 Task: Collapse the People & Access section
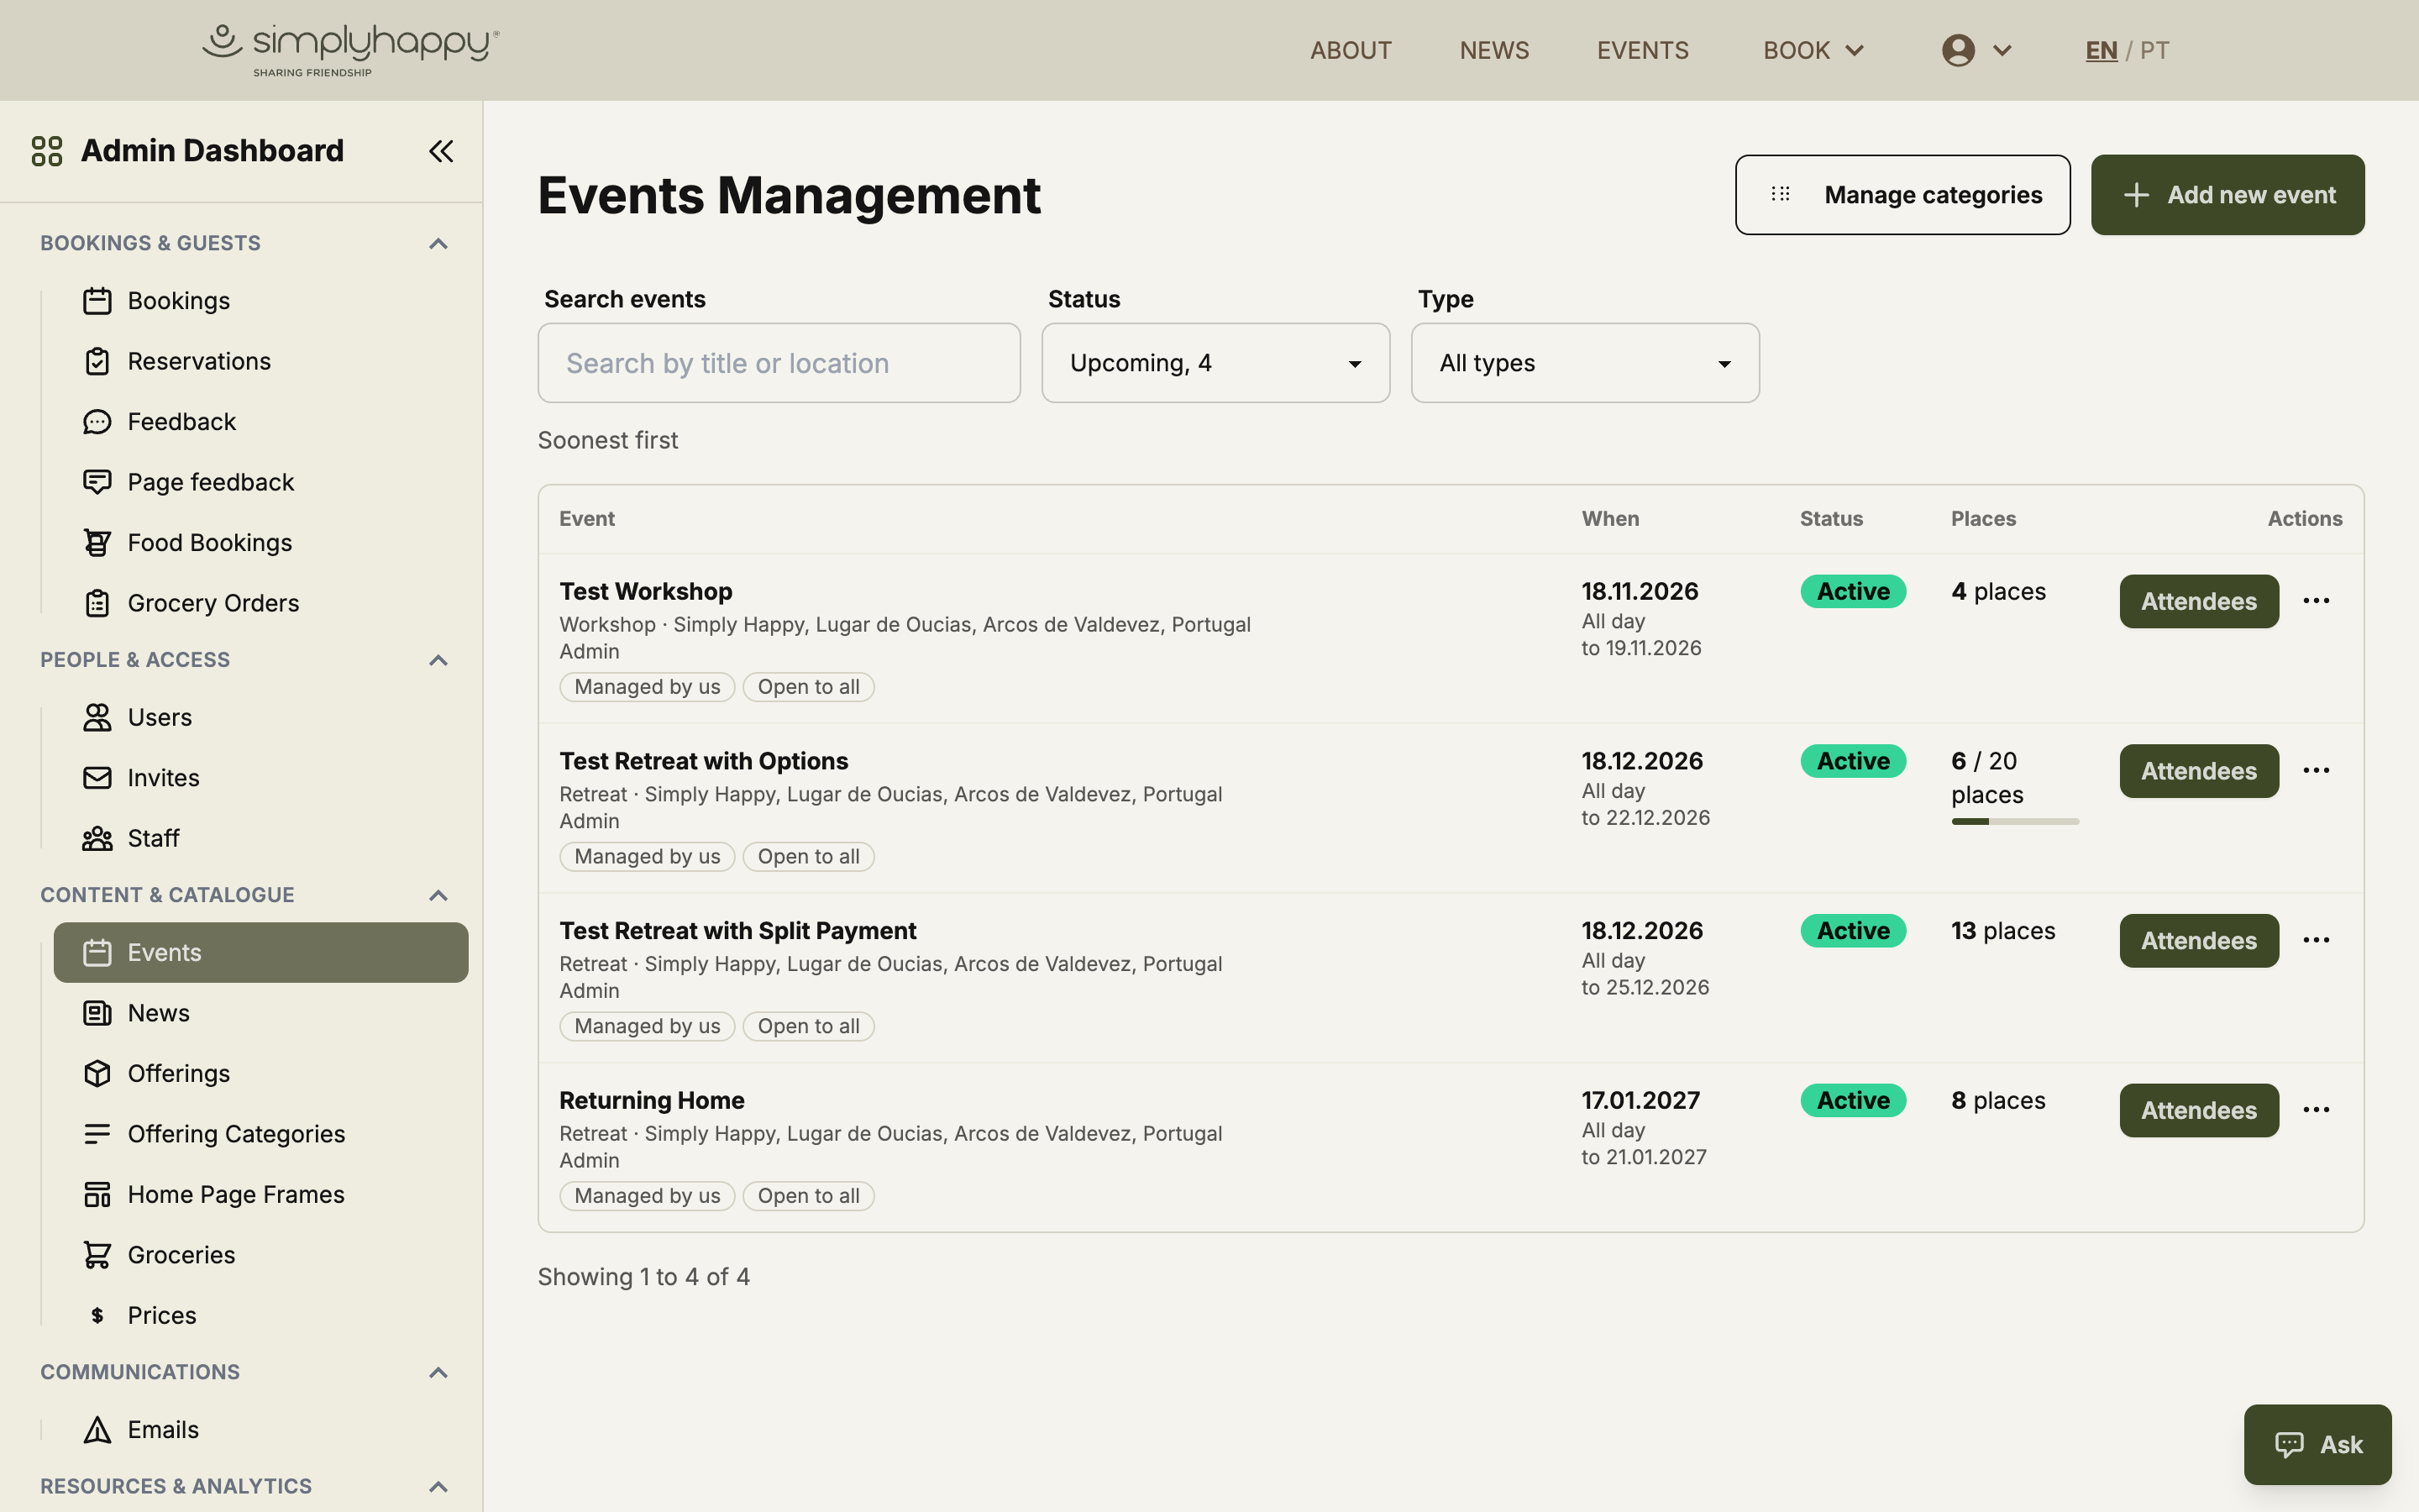(438, 660)
